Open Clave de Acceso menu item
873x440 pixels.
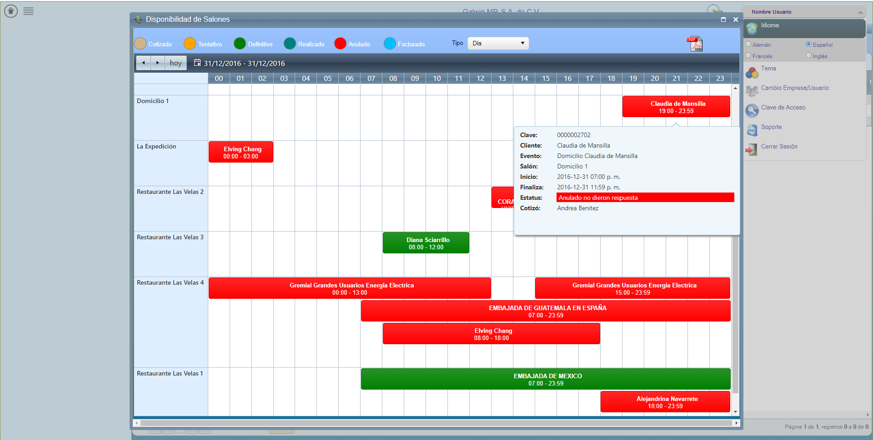click(783, 108)
